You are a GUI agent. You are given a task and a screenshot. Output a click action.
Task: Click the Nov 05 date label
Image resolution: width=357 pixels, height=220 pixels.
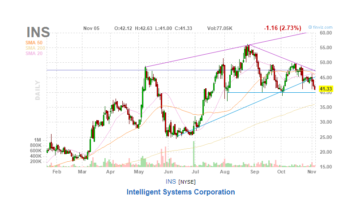click(91, 28)
